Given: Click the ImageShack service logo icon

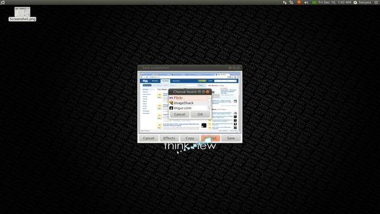Looking at the screenshot, I should 172,103.
